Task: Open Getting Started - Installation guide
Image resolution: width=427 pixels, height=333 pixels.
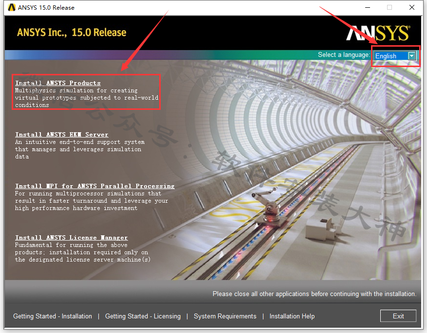Action: pyautogui.click(x=53, y=316)
